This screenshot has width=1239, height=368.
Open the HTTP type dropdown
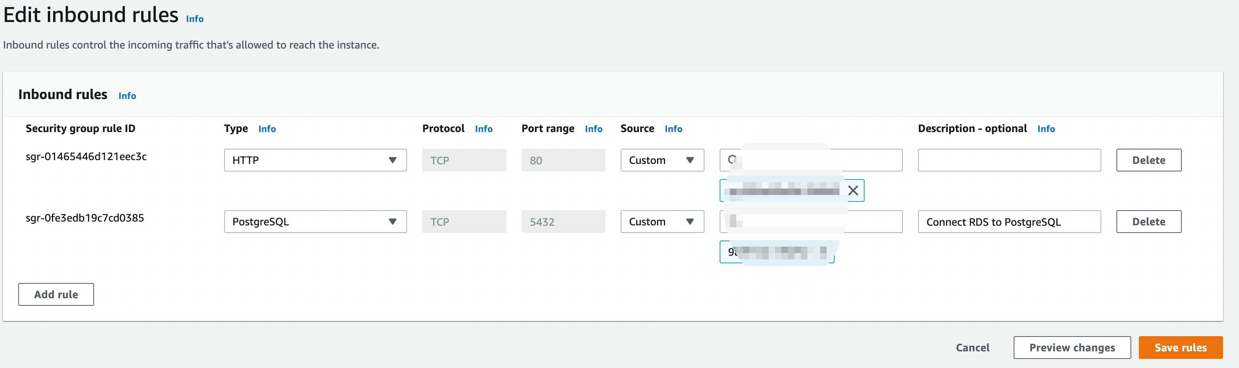[x=315, y=160]
